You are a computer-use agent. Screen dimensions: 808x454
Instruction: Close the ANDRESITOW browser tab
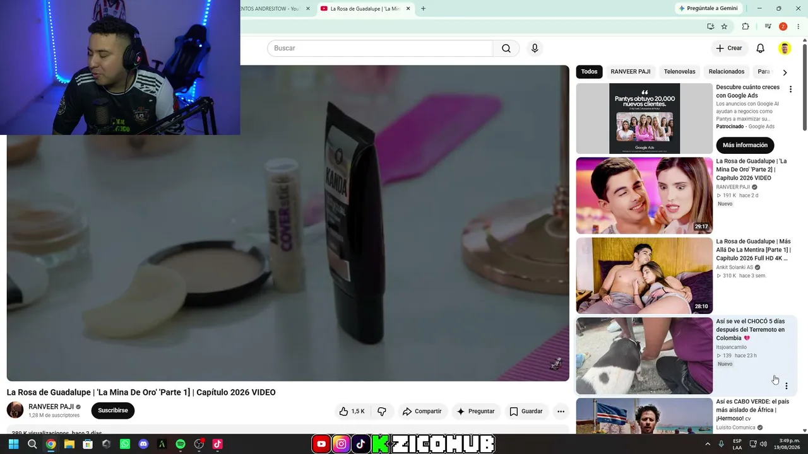click(x=308, y=9)
